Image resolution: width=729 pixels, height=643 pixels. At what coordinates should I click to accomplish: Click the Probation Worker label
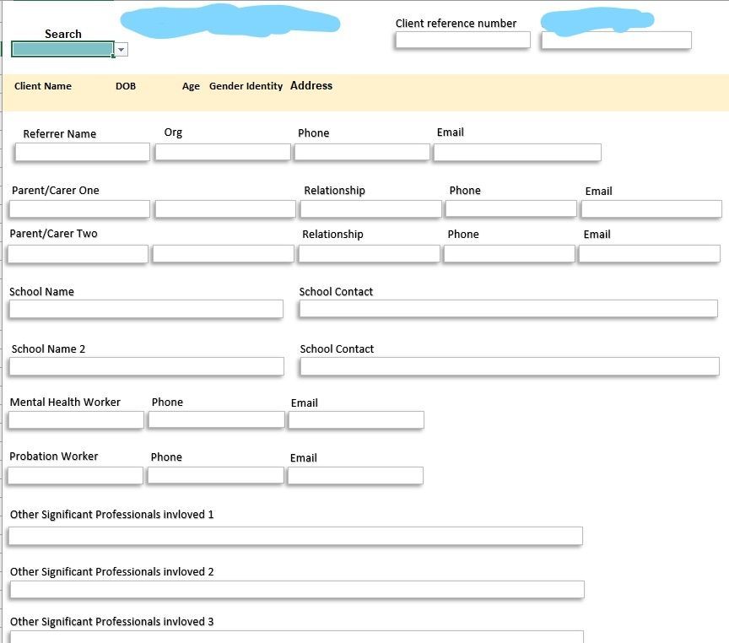[54, 457]
